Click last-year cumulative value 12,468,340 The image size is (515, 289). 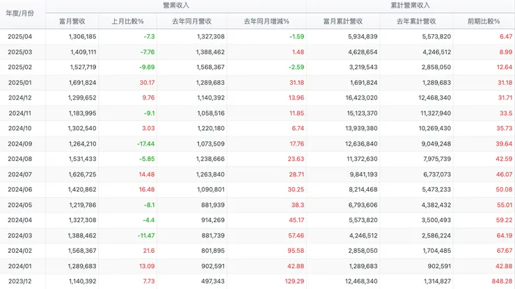tap(435, 97)
